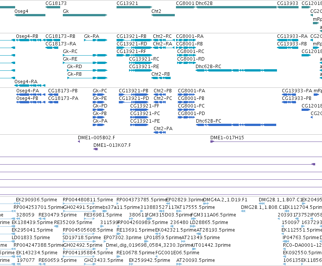This screenshot has height=266, width=322.
Task: Click the CG18173-RB transcript label
Action: point(61,36)
